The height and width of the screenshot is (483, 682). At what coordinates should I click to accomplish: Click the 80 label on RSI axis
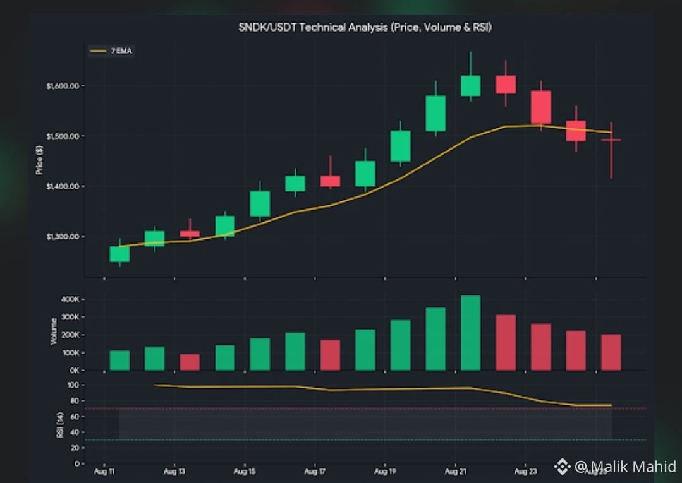pyautogui.click(x=75, y=401)
